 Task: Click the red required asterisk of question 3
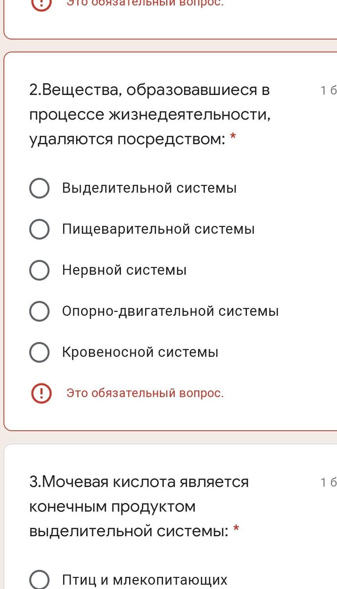pos(236,530)
